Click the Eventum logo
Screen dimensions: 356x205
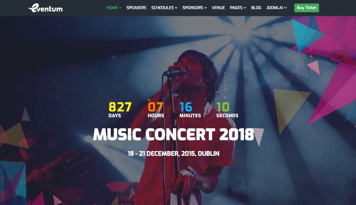(x=45, y=8)
